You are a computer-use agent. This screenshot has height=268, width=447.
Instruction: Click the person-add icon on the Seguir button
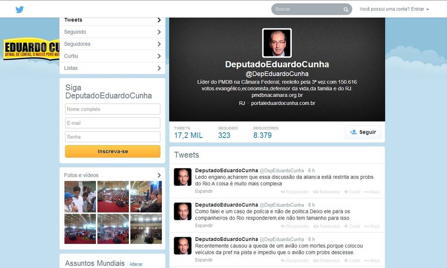click(x=353, y=132)
